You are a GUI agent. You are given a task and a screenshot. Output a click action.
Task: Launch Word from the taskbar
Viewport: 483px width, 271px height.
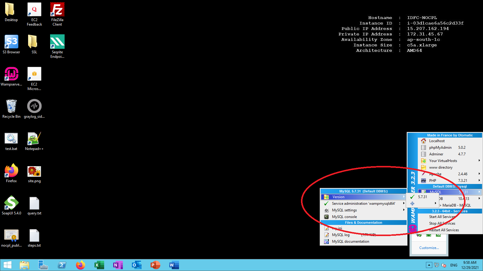point(174,265)
